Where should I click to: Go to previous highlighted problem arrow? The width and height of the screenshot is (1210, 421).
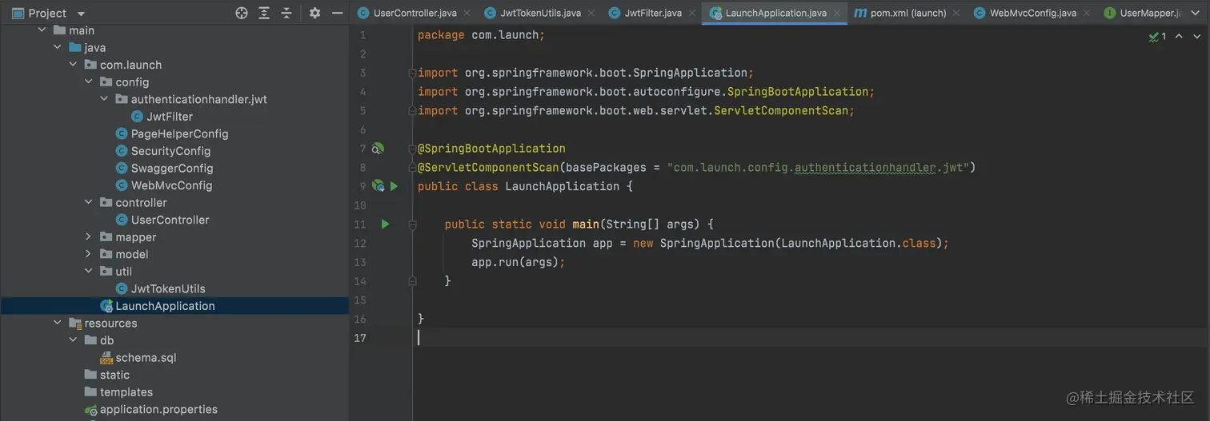1179,36
